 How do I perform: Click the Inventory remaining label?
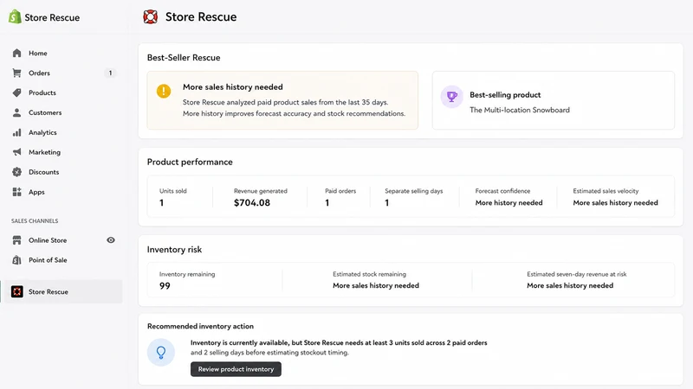(x=187, y=274)
